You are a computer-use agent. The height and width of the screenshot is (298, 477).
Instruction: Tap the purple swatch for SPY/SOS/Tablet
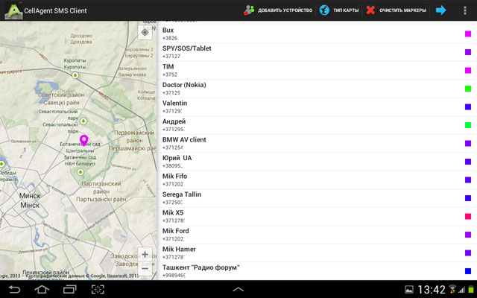pyautogui.click(x=468, y=52)
